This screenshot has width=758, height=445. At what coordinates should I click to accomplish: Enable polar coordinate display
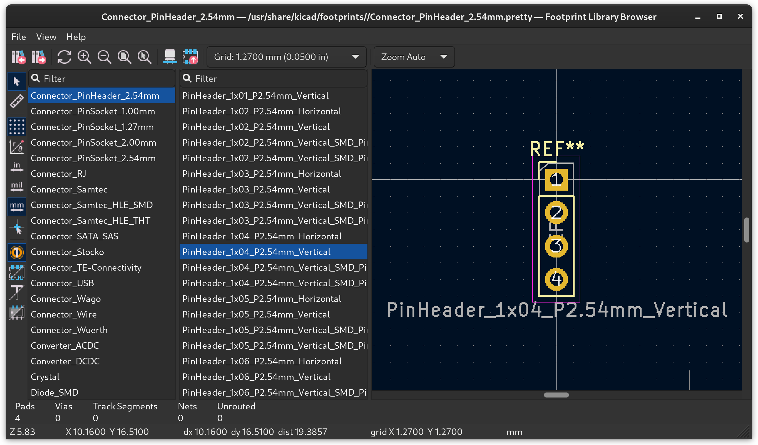(x=17, y=147)
